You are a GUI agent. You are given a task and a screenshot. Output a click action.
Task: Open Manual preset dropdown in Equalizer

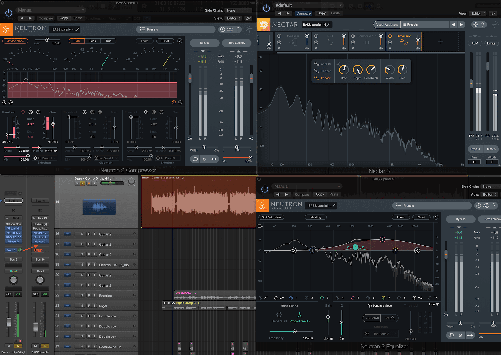click(307, 186)
